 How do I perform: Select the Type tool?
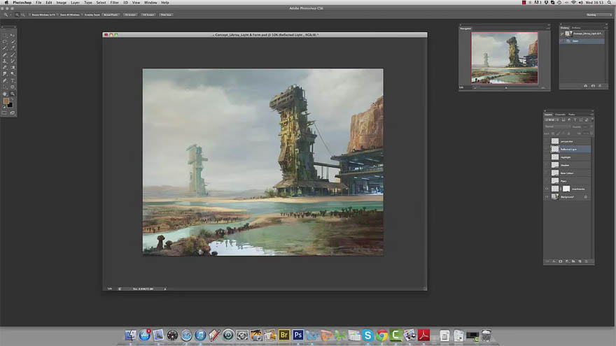pyautogui.click(x=12, y=80)
